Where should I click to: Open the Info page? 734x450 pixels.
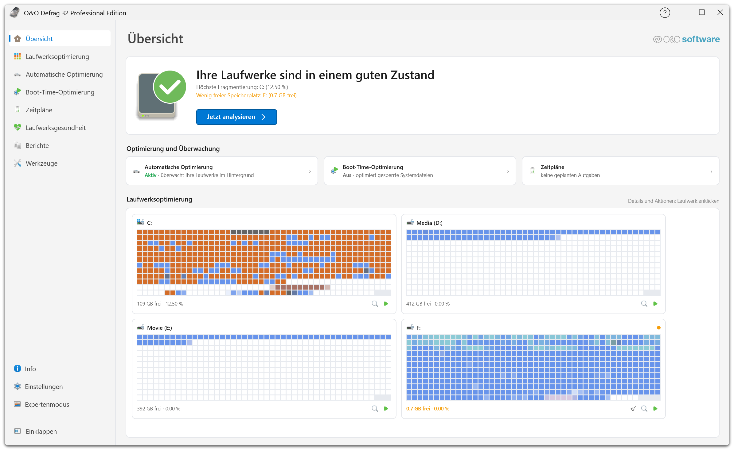60,369
